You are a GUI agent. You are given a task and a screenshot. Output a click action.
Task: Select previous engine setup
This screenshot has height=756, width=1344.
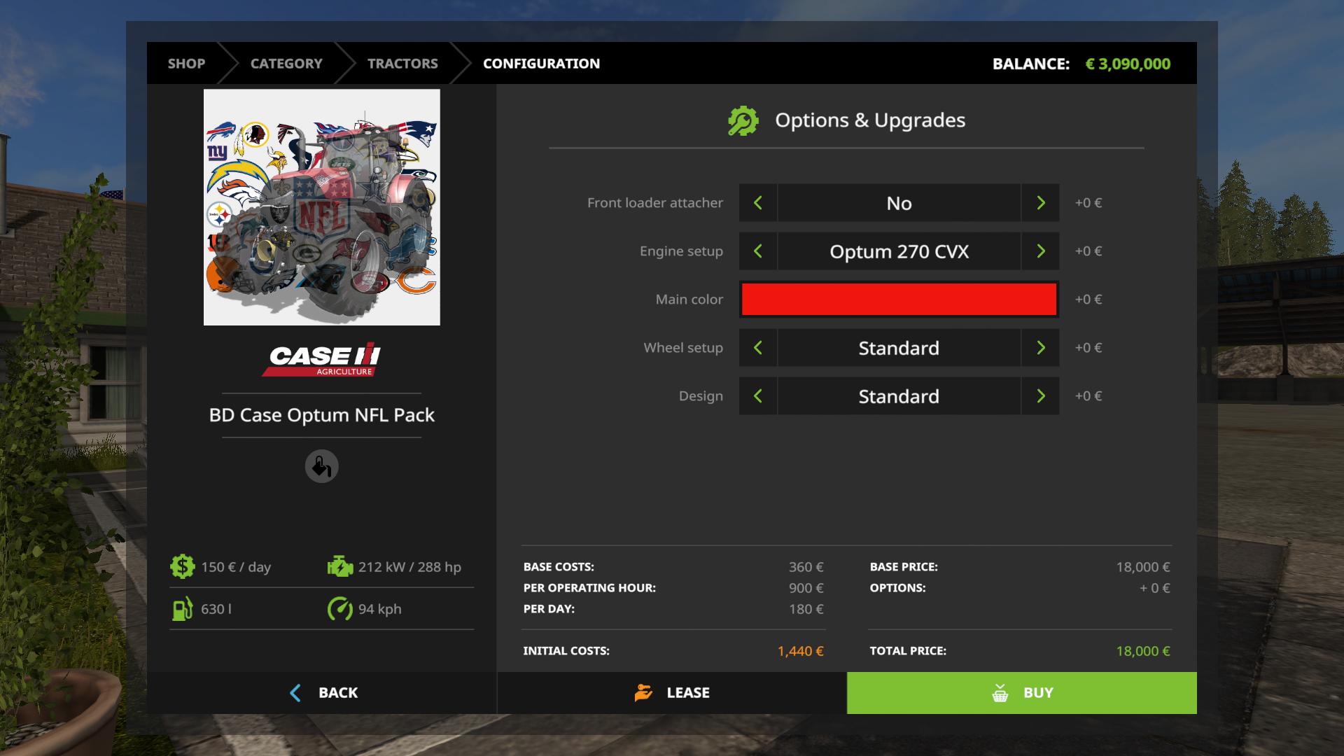757,251
